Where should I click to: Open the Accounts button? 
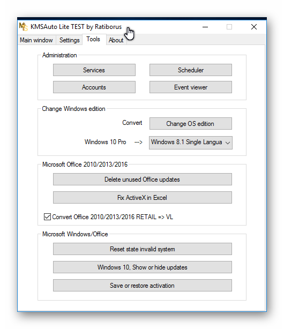pos(94,87)
